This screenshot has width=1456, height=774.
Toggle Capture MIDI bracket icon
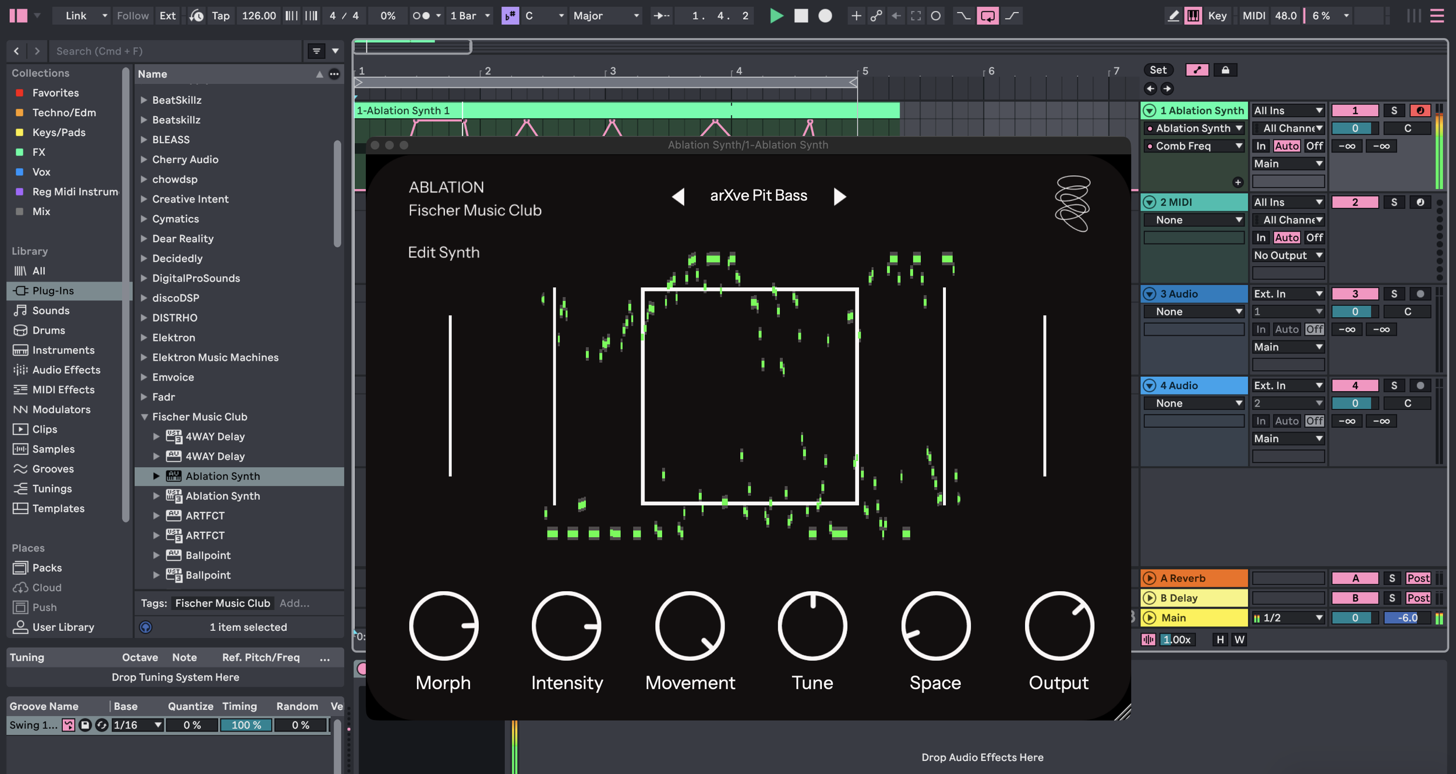[x=916, y=16]
